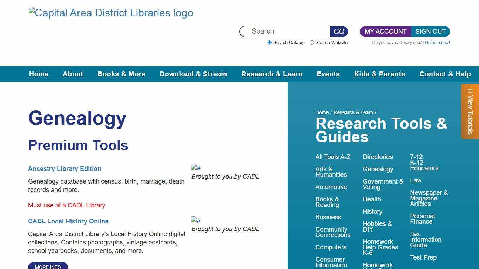Open the Download & Stream menu
Image resolution: width=479 pixels, height=269 pixels.
[x=193, y=74]
